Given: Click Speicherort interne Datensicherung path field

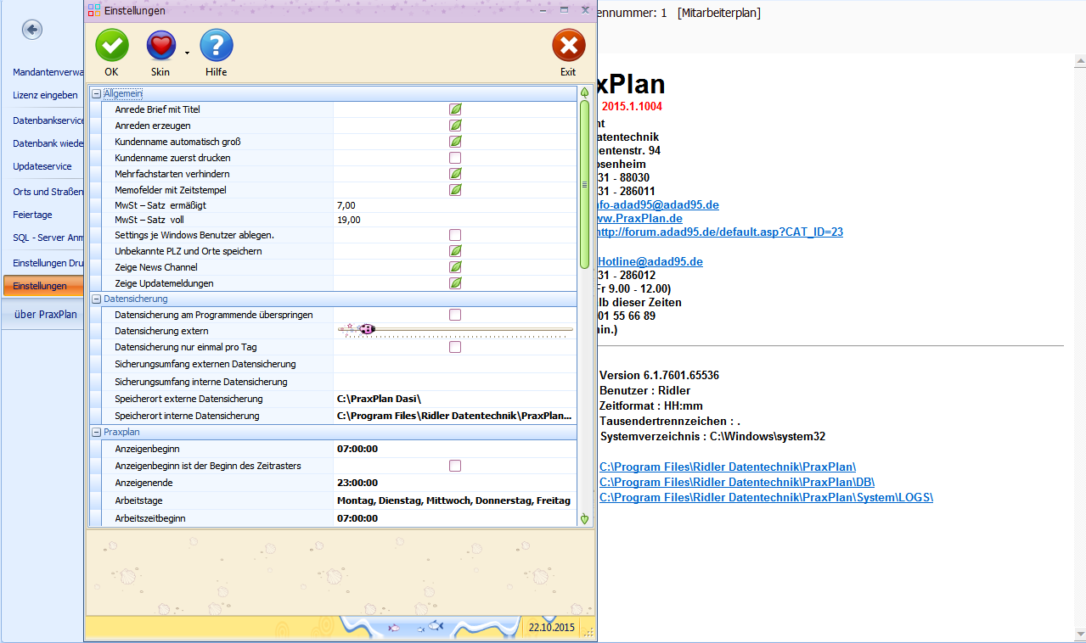Looking at the screenshot, I should pos(455,416).
